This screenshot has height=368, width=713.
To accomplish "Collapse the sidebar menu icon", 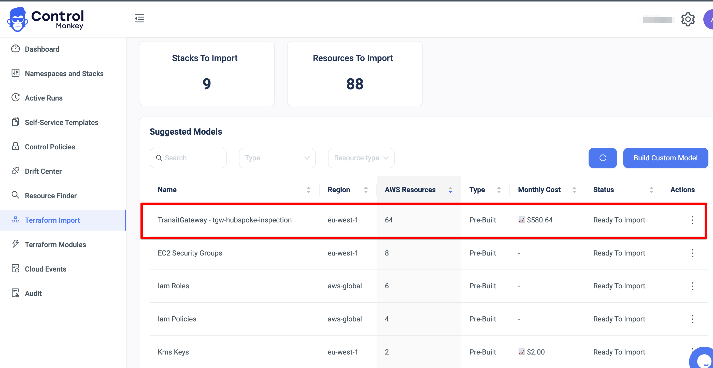I will tap(139, 18).
